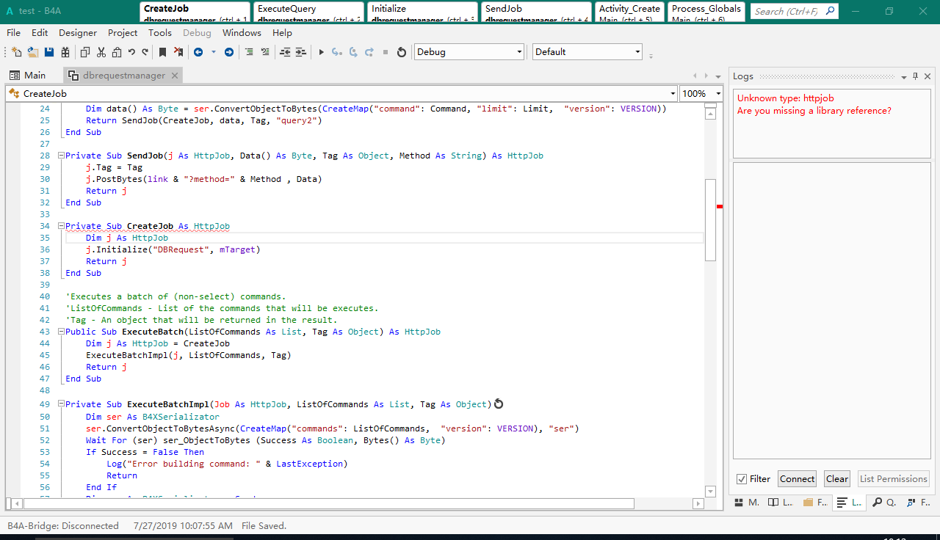Click the Toggle Bookmark icon
Viewport: 940px width, 540px height.
click(x=162, y=52)
